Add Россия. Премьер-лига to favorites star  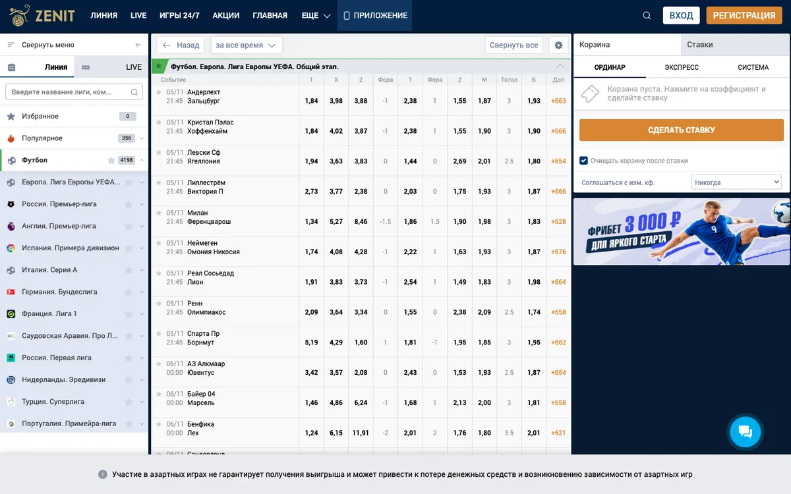point(129,204)
